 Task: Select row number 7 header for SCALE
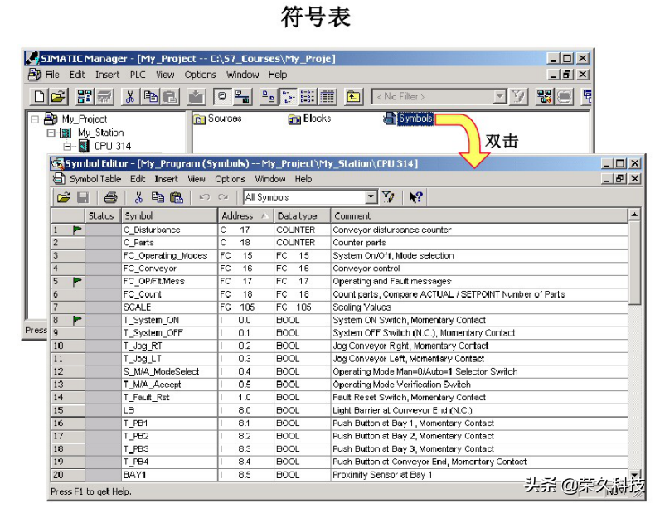[x=68, y=307]
